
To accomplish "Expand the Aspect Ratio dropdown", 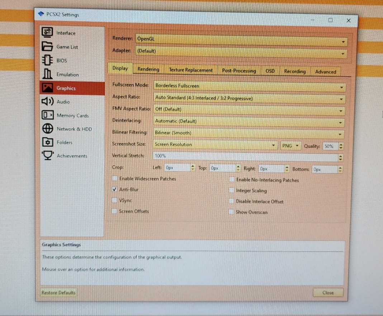I will (x=249, y=98).
